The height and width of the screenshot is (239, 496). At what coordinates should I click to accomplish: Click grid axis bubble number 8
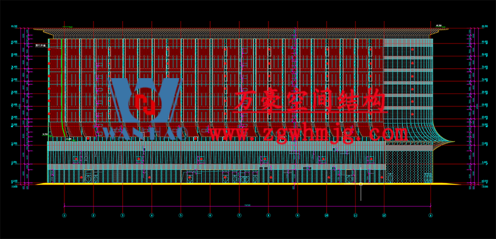268,215
